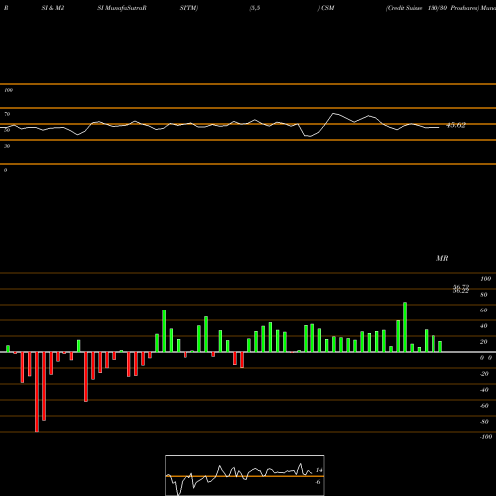Click the MR axis label -40
Image resolution: width=496 pixels, height=496 pixels.
[484, 390]
